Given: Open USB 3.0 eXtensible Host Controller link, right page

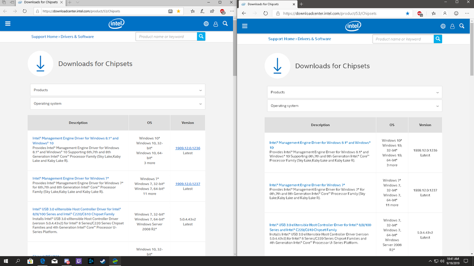Looking at the screenshot, I should tap(320, 227).
